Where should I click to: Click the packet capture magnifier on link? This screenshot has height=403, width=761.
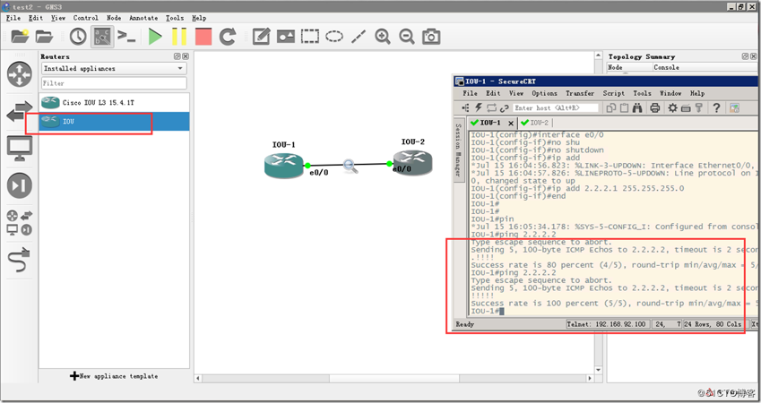click(x=350, y=166)
